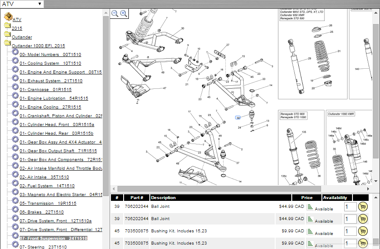Add first Ball Joint row to cart

tap(363, 207)
